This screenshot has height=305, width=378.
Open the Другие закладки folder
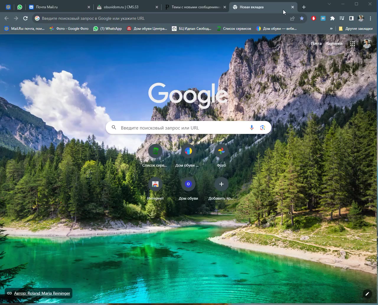356,29
